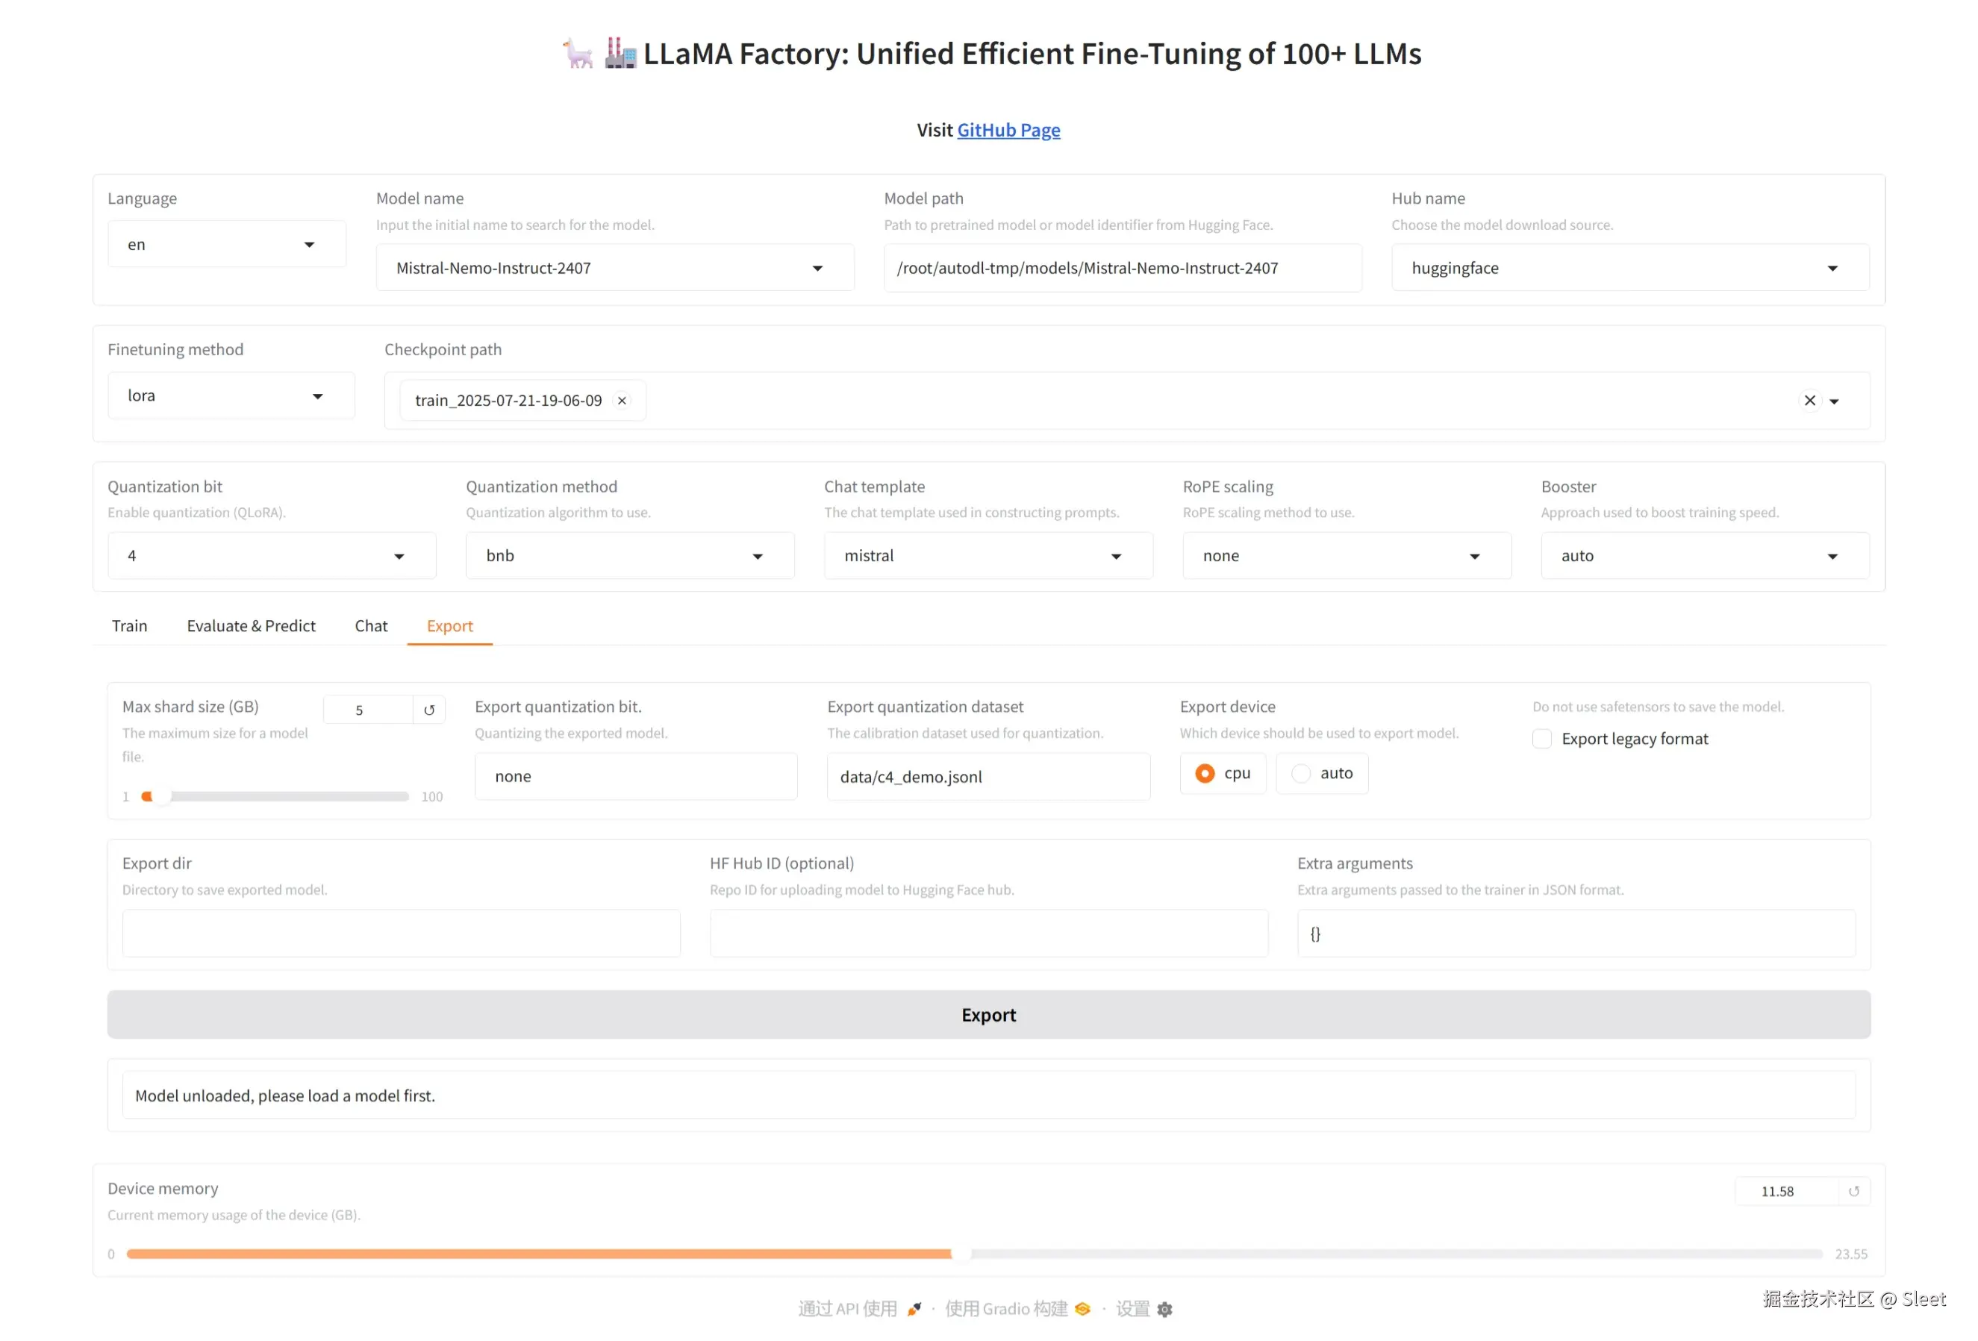The width and height of the screenshot is (1978, 1341).
Task: Click the settings gear icon in footer
Action: pos(1164,1310)
